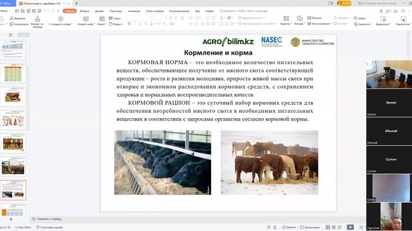This screenshot has height=231, width=412.
Task: Open Вставка ribbon tab
Action: (84, 11)
